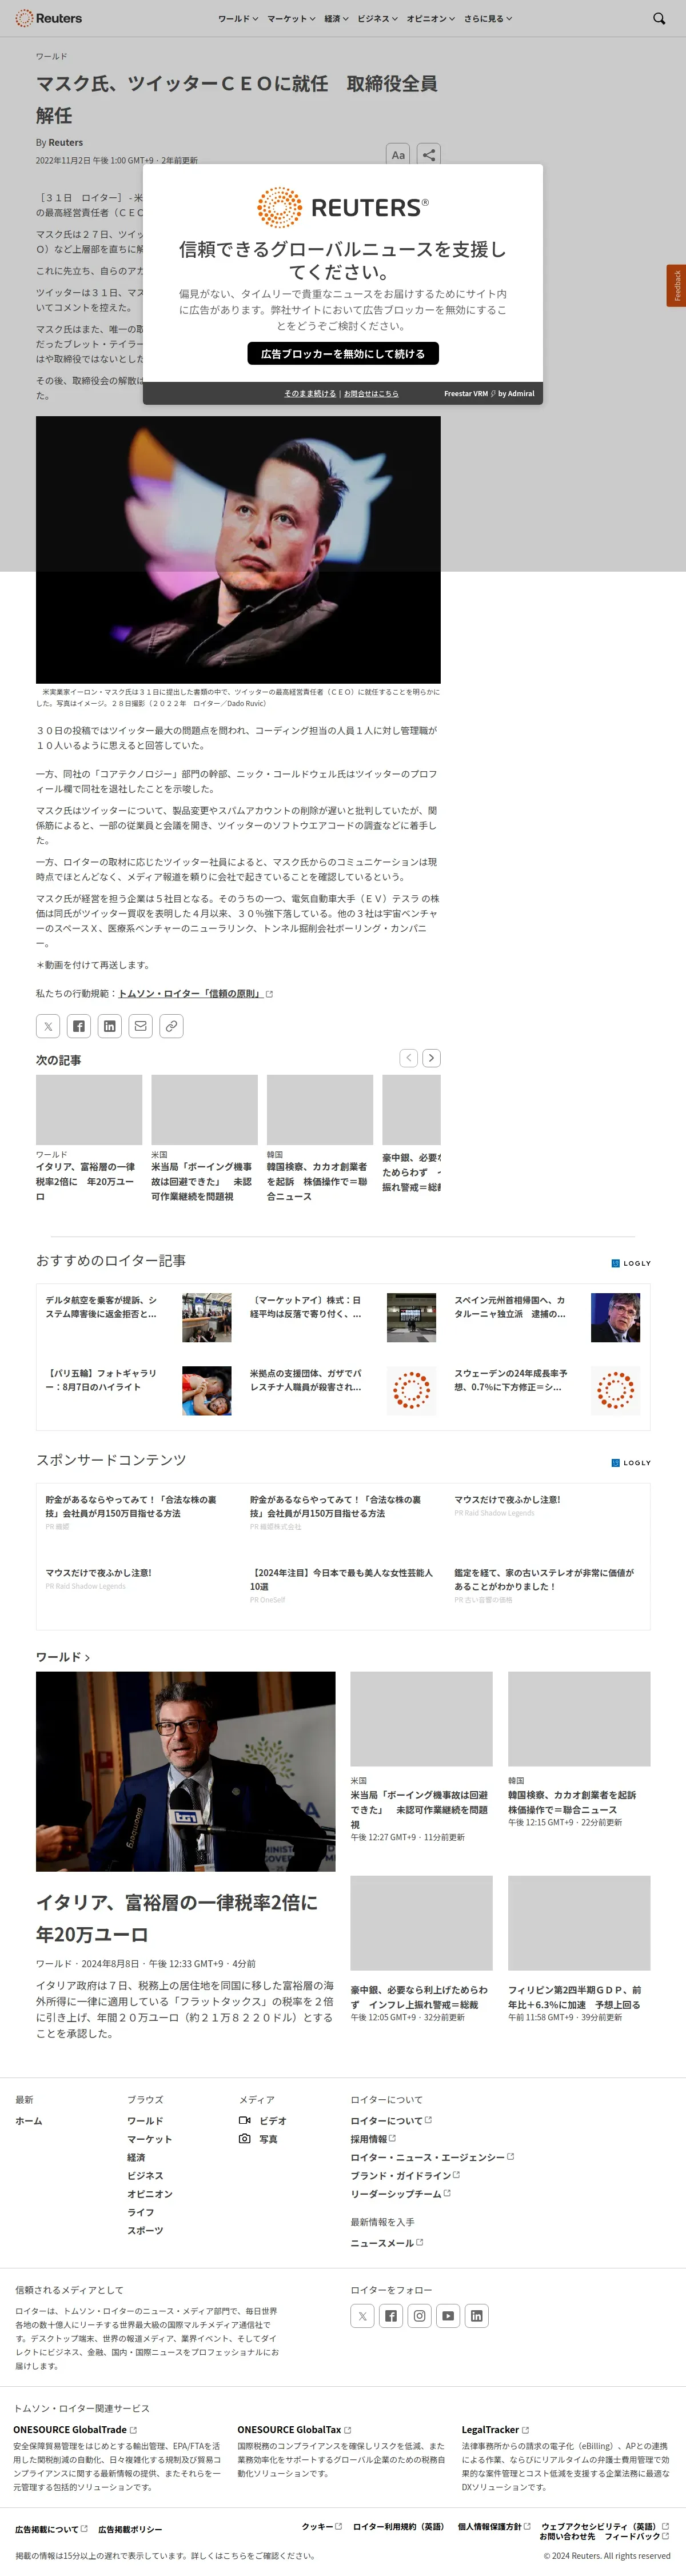Open the Italian official photo in ワールド section

(186, 1771)
